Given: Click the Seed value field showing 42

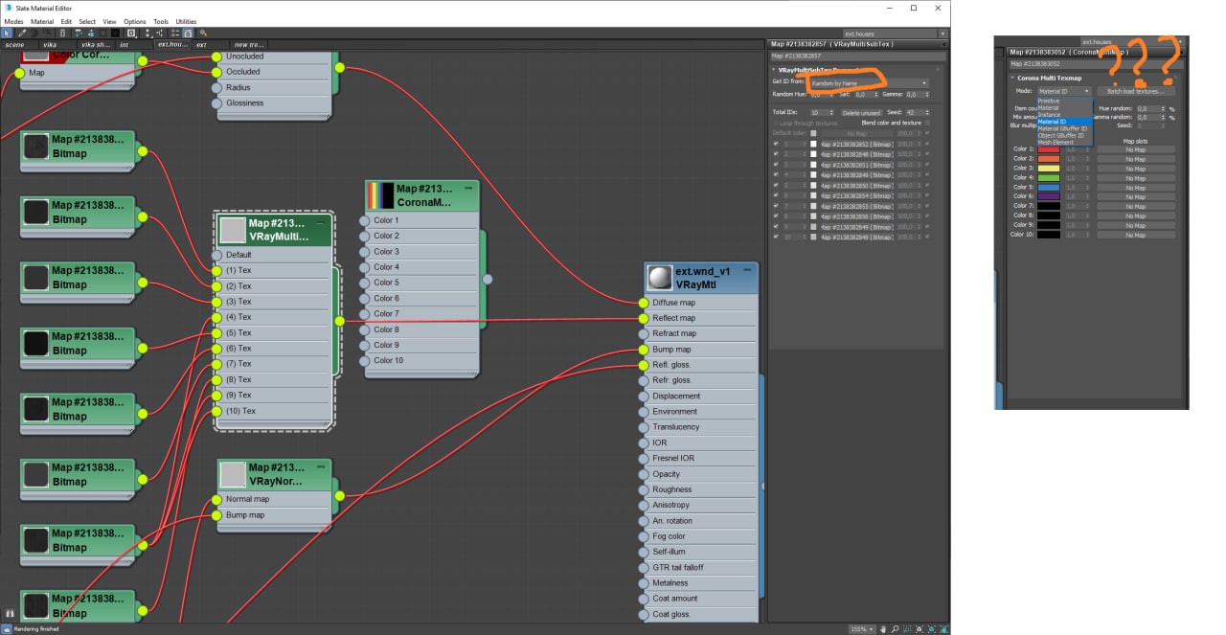Looking at the screenshot, I should [916, 112].
